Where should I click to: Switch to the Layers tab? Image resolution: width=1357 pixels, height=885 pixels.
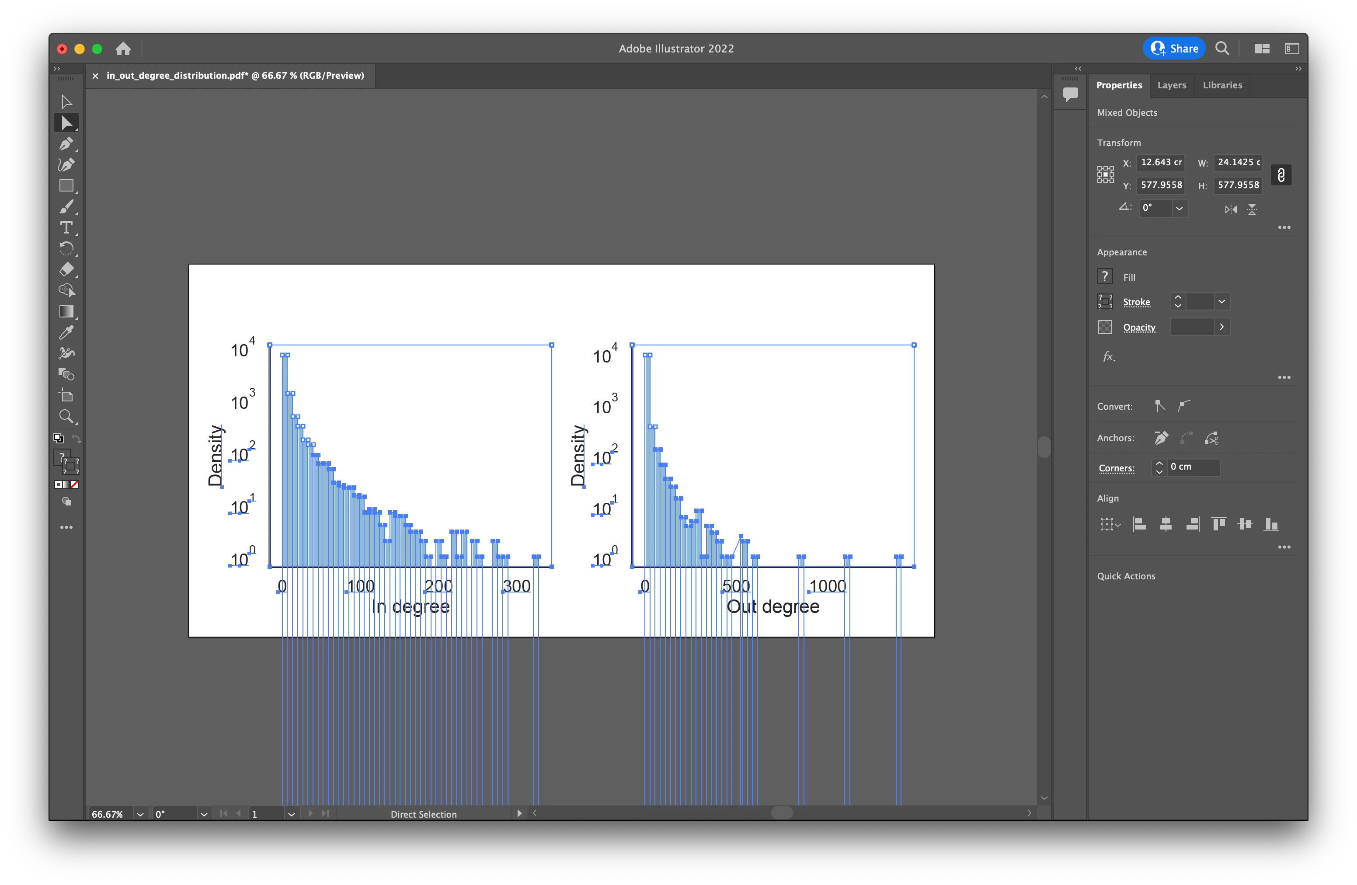(1171, 85)
